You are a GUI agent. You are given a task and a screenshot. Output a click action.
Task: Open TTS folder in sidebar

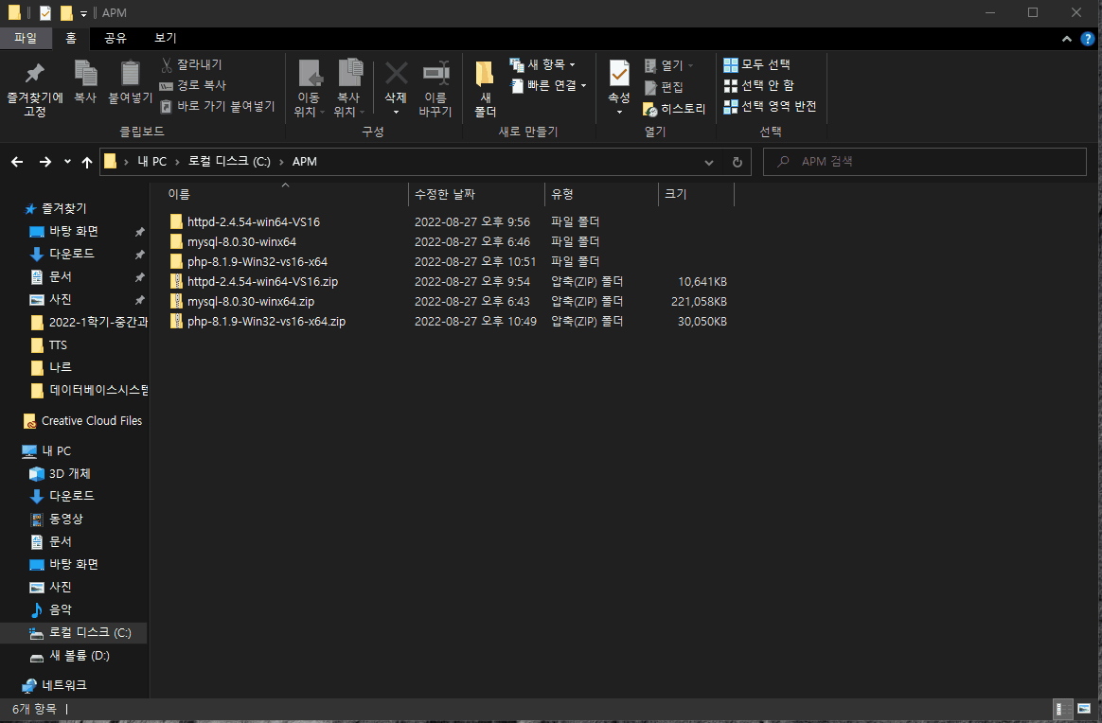[58, 345]
